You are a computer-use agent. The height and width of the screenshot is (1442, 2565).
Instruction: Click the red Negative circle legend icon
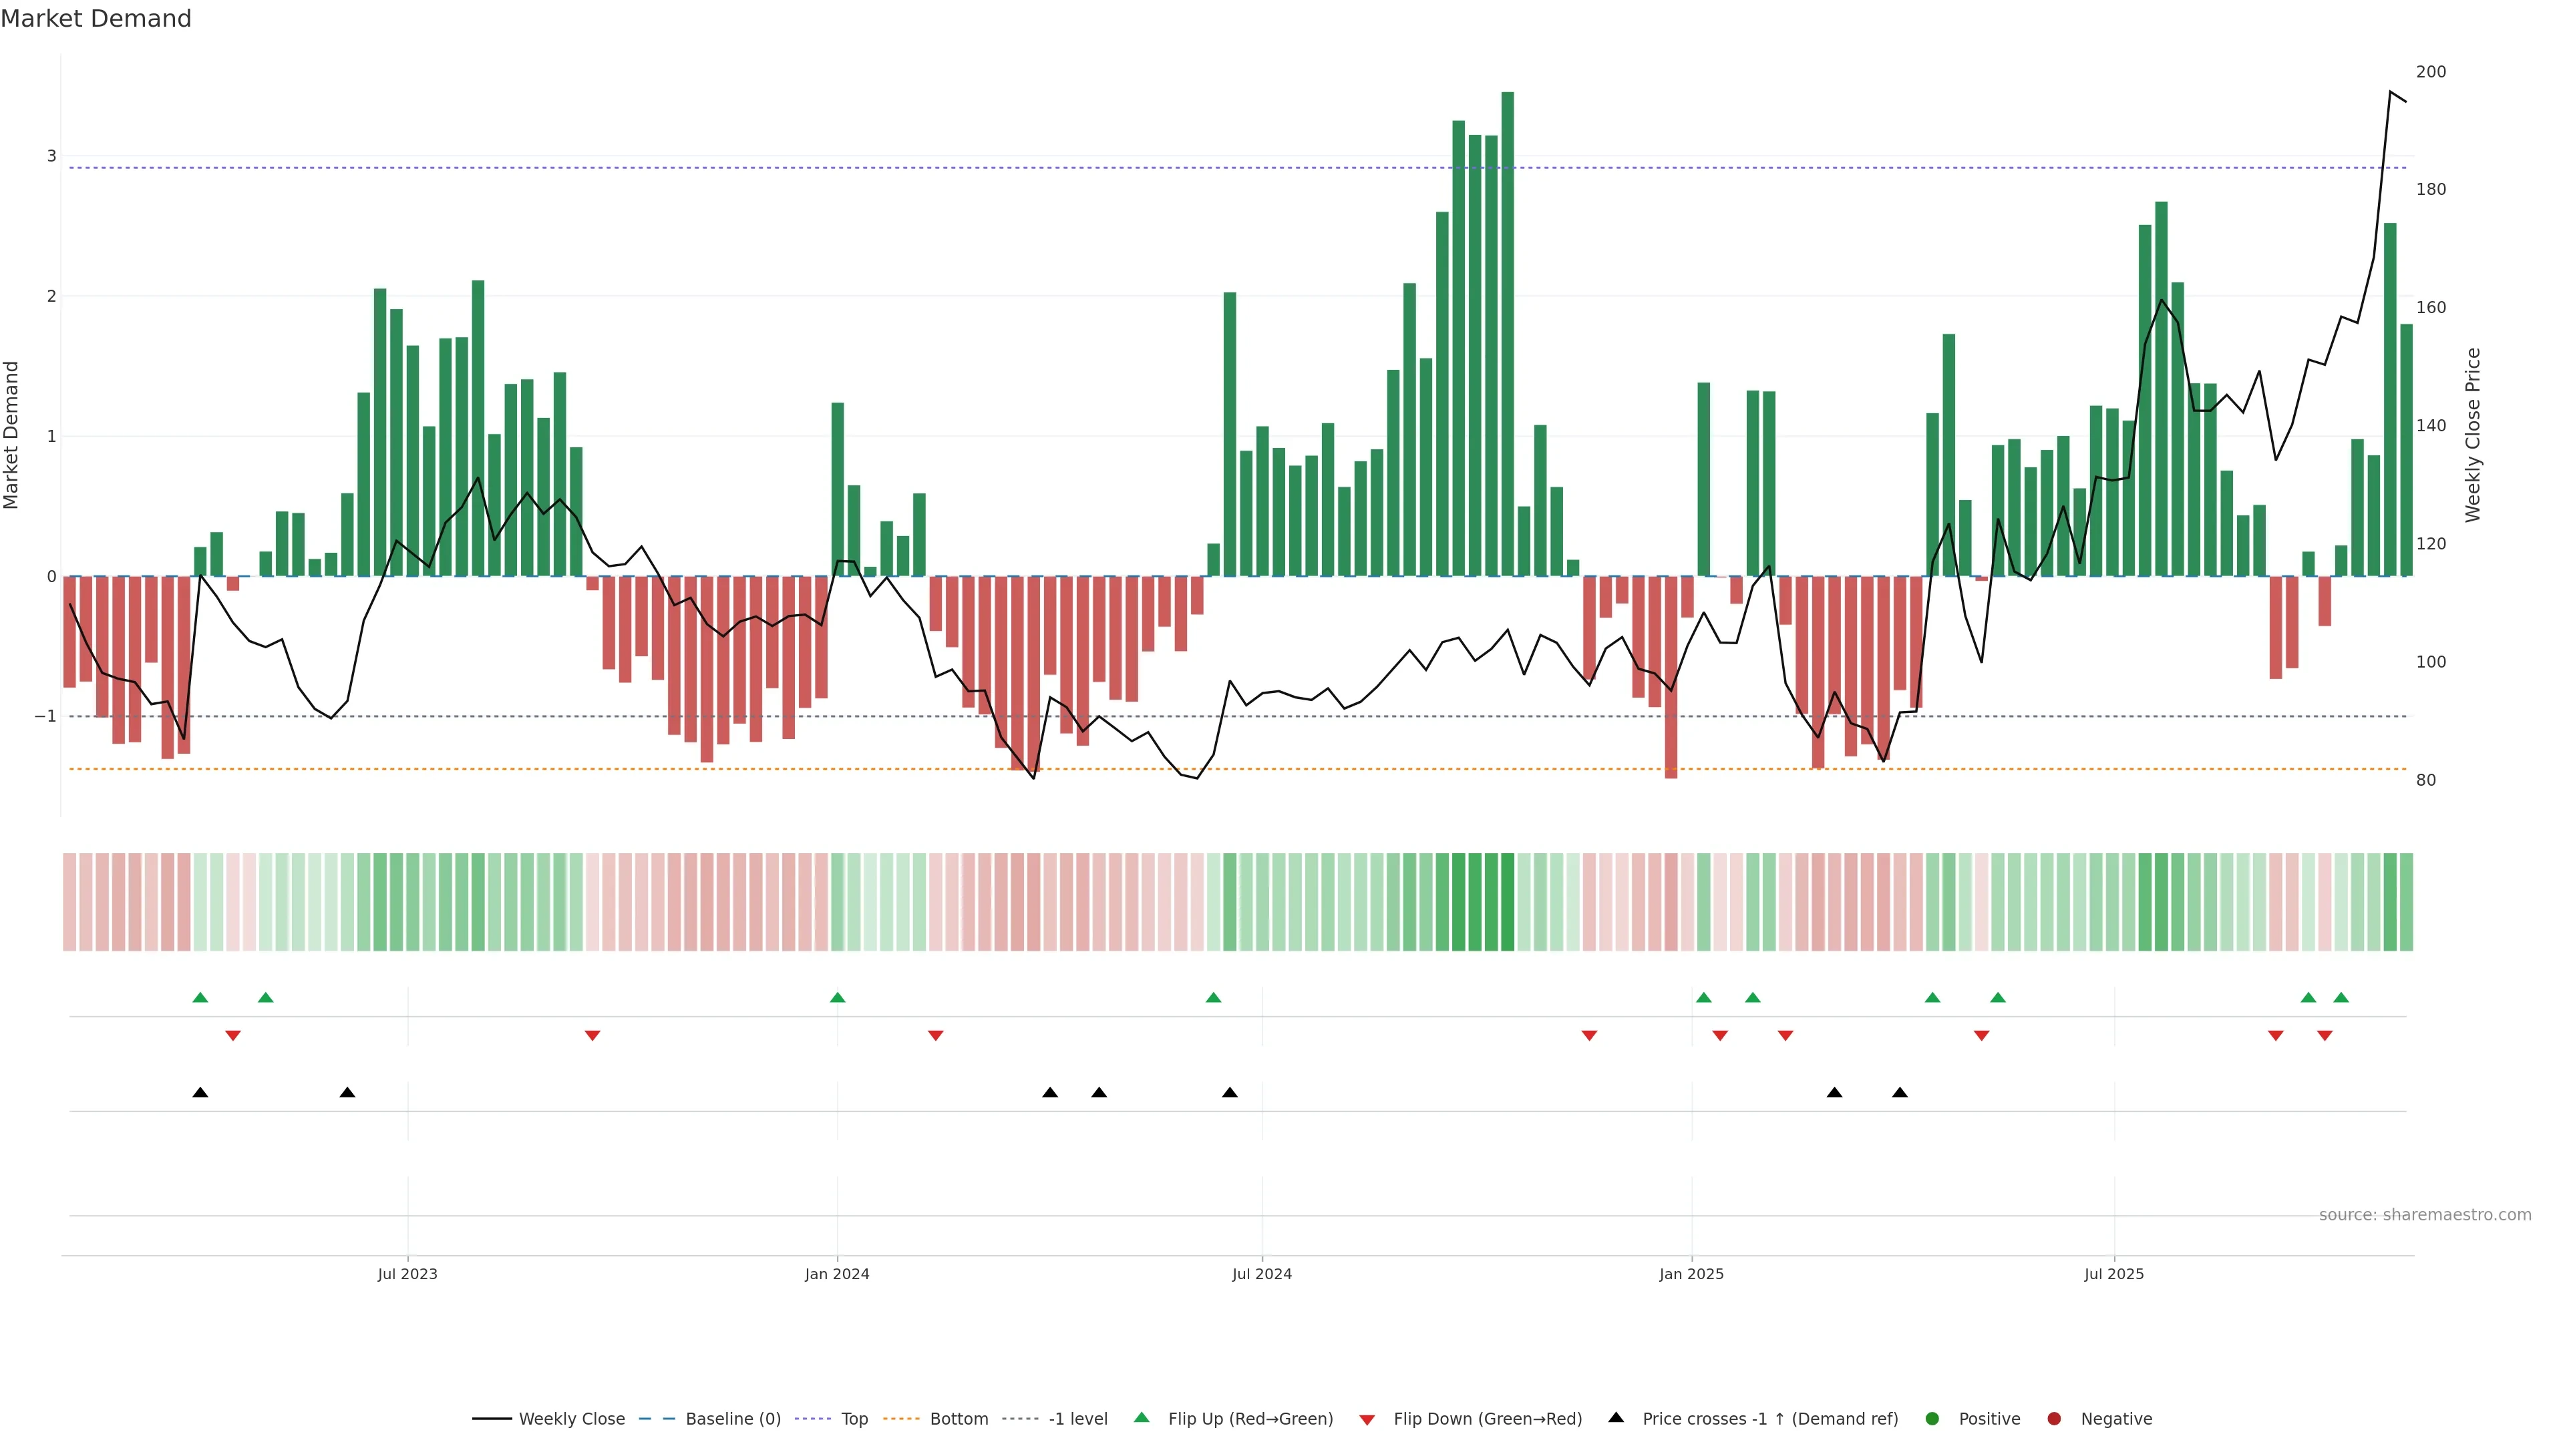[x=2054, y=1418]
